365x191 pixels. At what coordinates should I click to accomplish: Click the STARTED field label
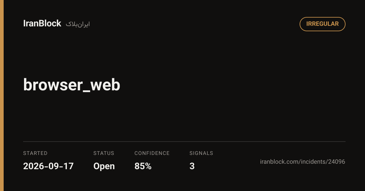click(x=35, y=153)
